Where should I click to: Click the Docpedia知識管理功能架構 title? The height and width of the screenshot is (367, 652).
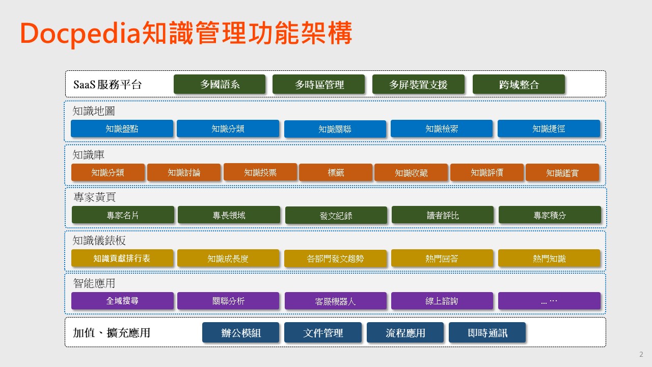[186, 33]
